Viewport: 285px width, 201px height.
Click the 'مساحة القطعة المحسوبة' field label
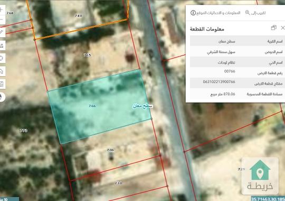coord(264,94)
